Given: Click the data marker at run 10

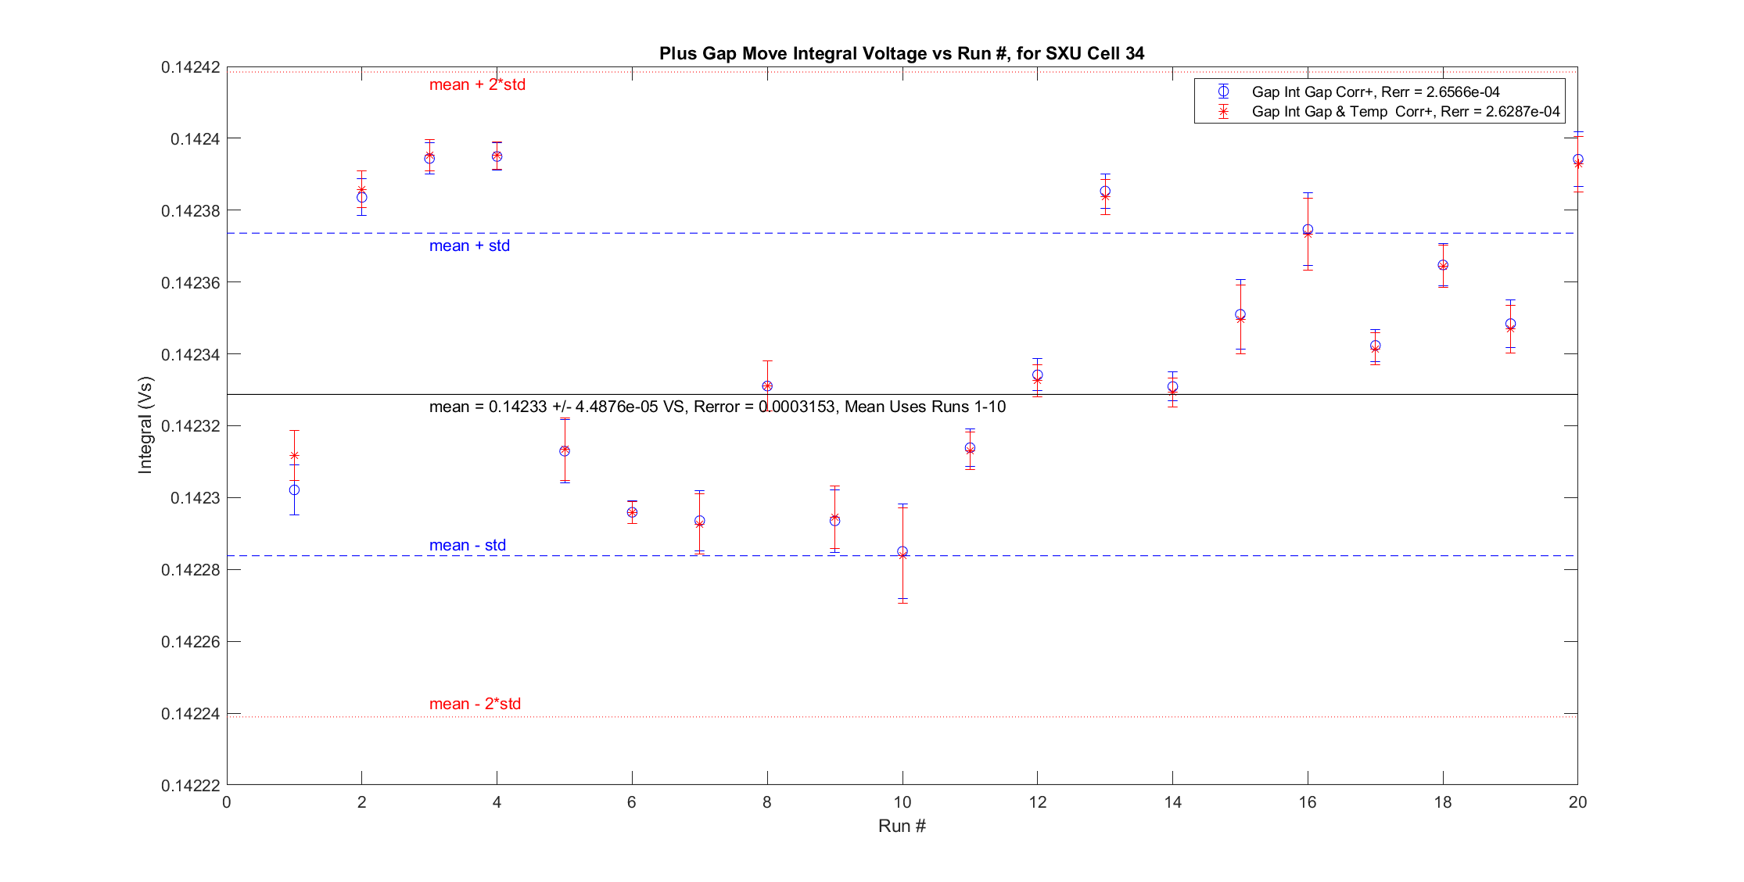Looking at the screenshot, I should tap(903, 552).
